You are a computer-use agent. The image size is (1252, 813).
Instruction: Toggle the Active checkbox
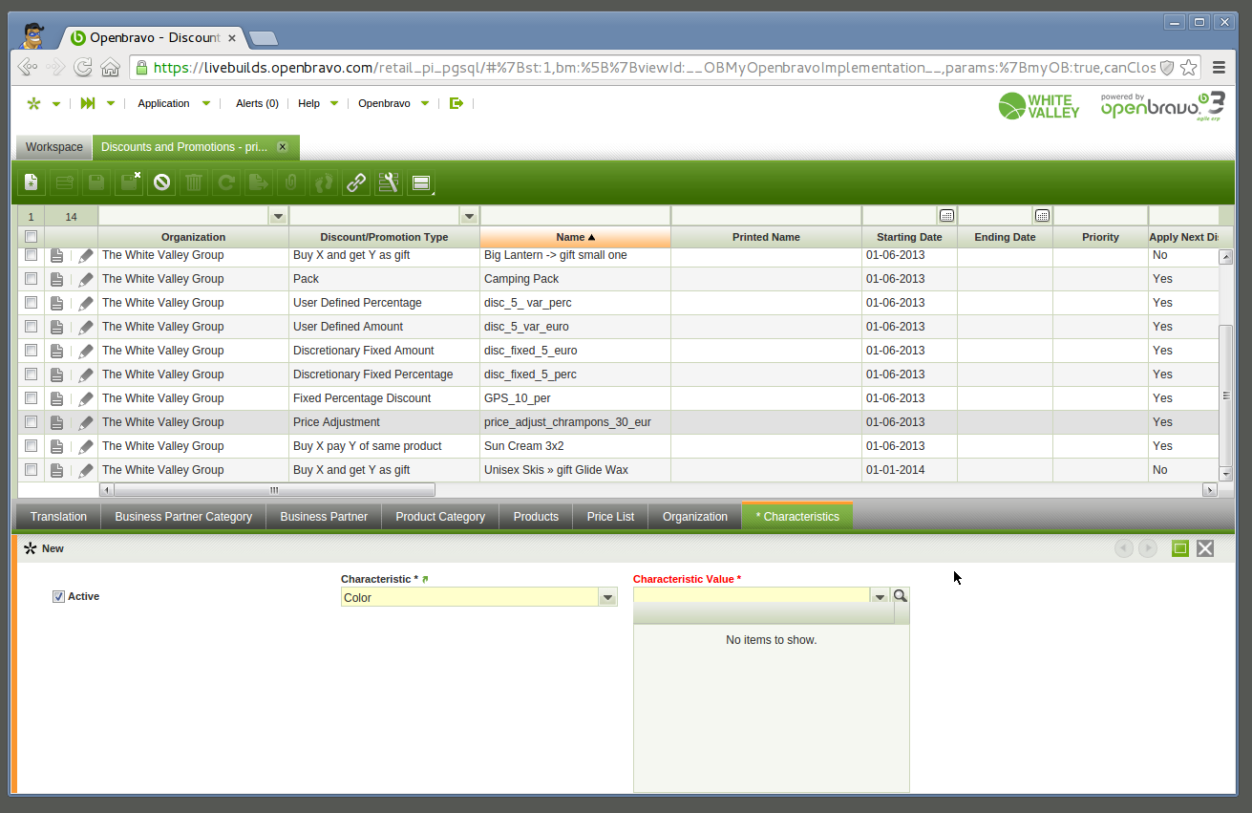(x=58, y=596)
